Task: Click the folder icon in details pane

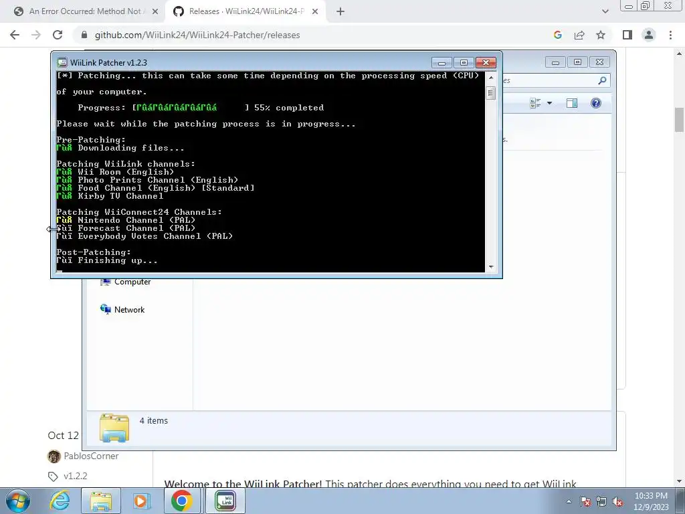Action: click(114, 428)
